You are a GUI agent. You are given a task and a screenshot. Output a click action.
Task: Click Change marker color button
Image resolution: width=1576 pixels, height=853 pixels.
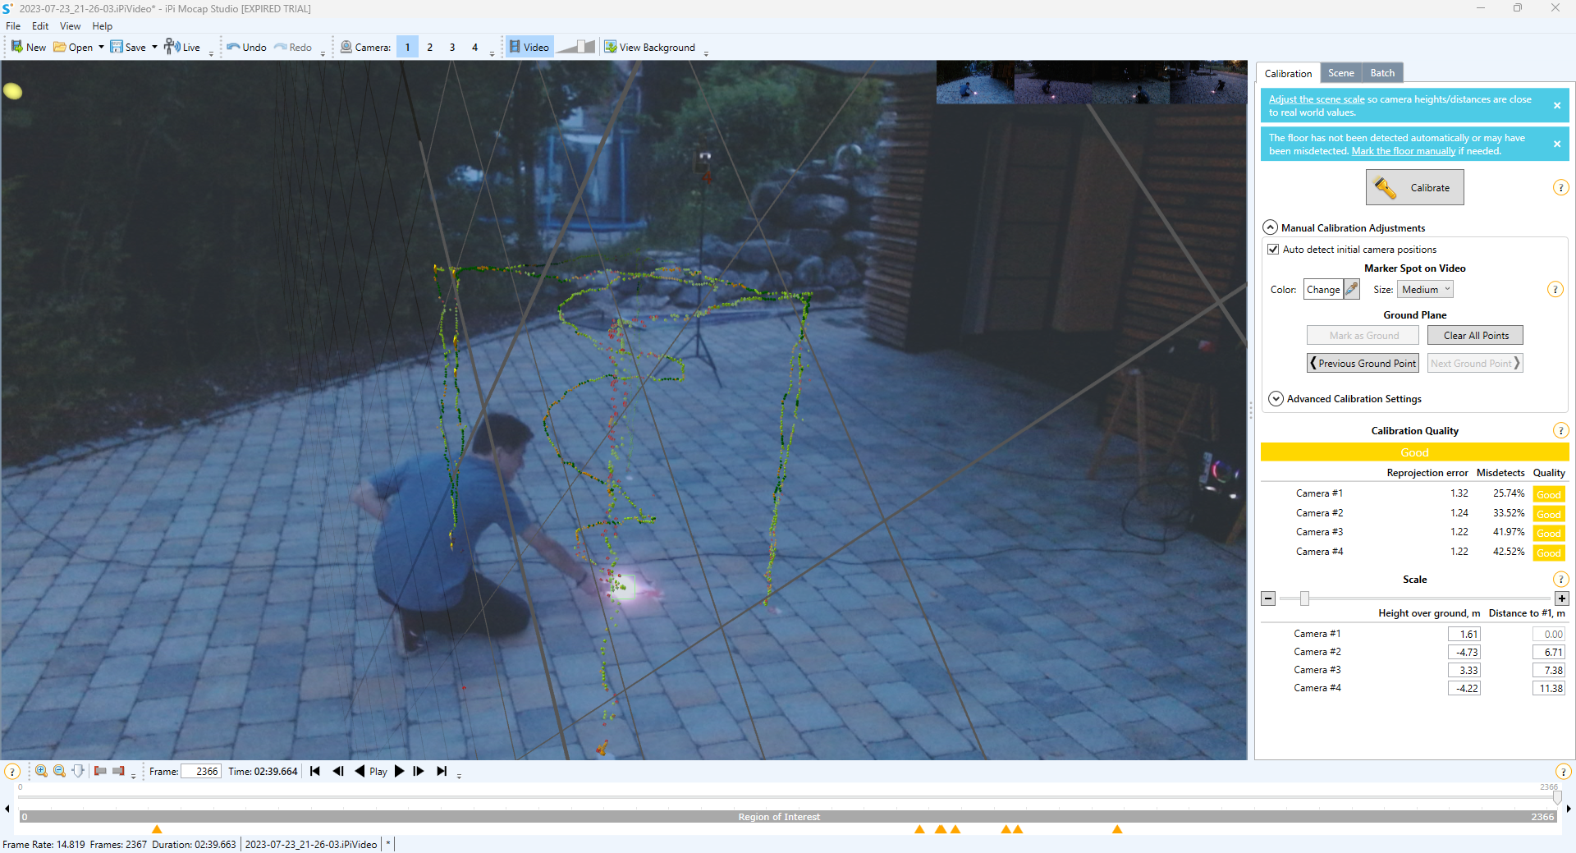[1322, 290]
